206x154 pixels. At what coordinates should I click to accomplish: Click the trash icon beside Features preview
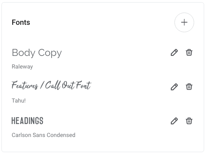pos(189,87)
